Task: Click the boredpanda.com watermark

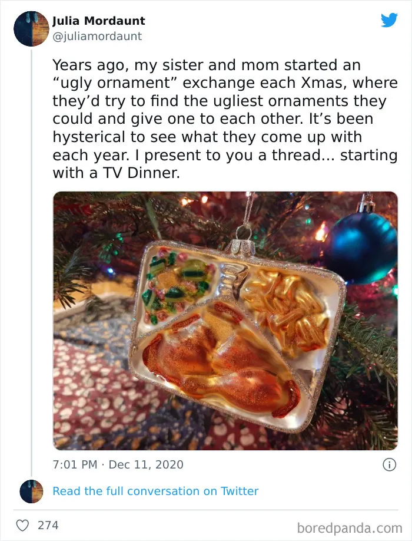Action: click(x=350, y=528)
